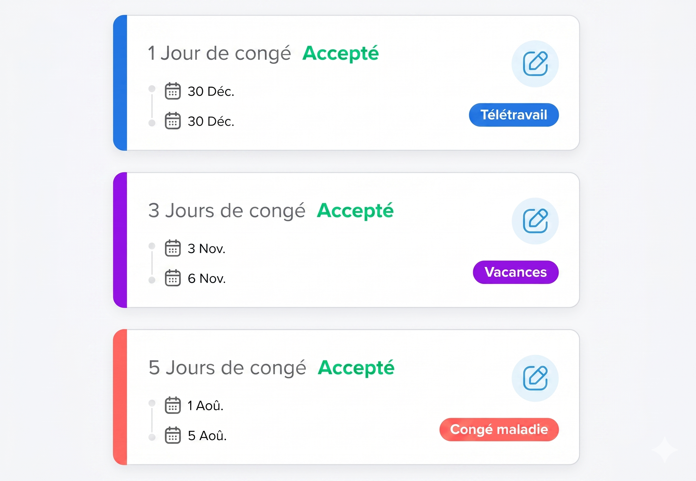Select the Télétravail tag
This screenshot has width=696, height=481.
point(514,115)
